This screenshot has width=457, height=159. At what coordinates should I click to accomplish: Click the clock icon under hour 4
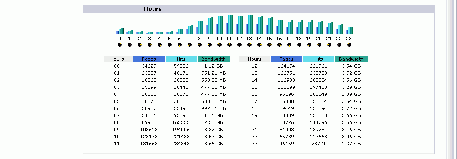[159, 45]
